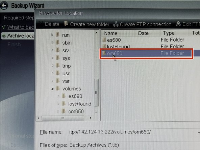
Task: Click the tree vertical scrollbar thumb
Action: (x=96, y=93)
